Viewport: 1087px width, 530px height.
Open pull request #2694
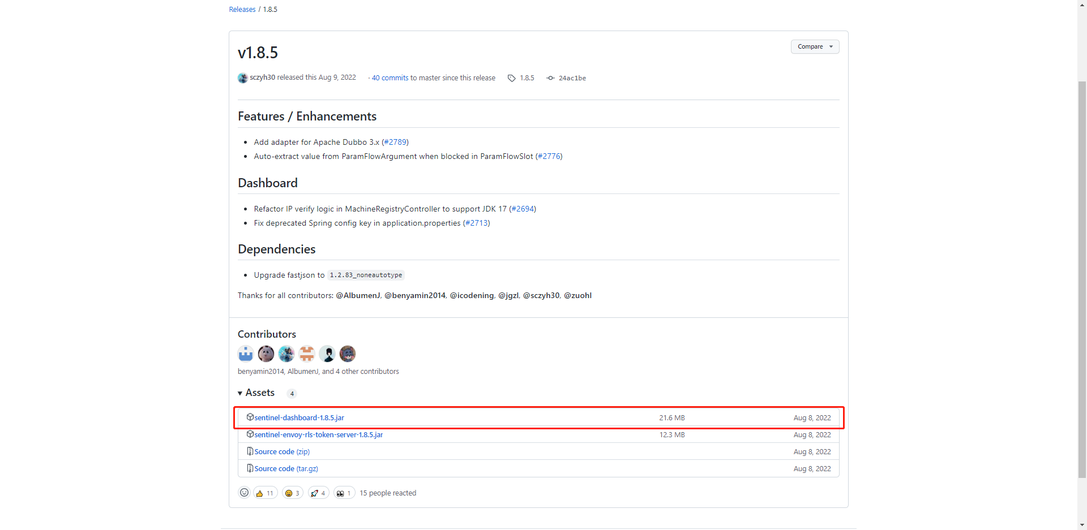point(523,209)
